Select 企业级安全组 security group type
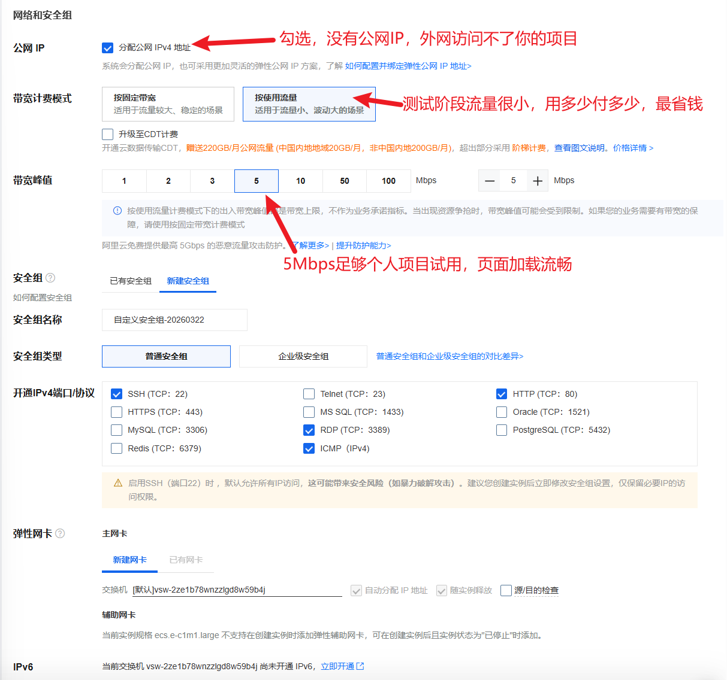 click(x=303, y=356)
